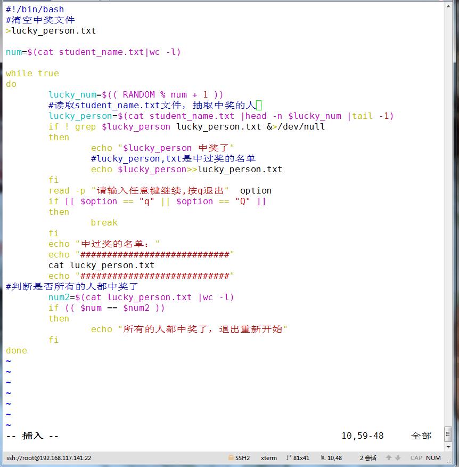Screen dimensions: 459x467
Task: Click the 'read -p' prompt line
Action: point(160,191)
